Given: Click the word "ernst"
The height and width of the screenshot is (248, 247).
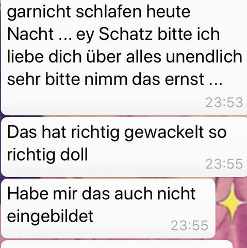Looking at the screenshot, I should 184,80.
